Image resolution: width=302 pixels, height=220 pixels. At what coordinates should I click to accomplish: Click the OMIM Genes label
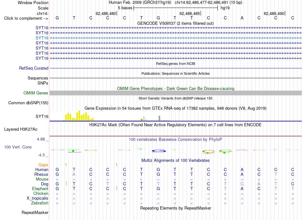[36, 93]
